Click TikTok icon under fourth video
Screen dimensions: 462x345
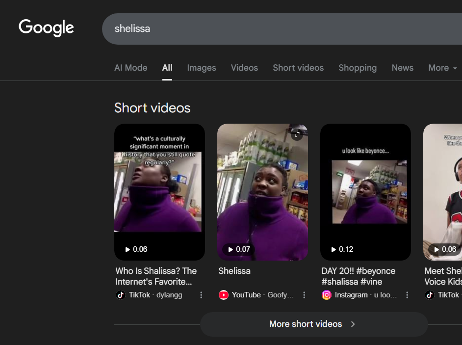click(x=430, y=295)
